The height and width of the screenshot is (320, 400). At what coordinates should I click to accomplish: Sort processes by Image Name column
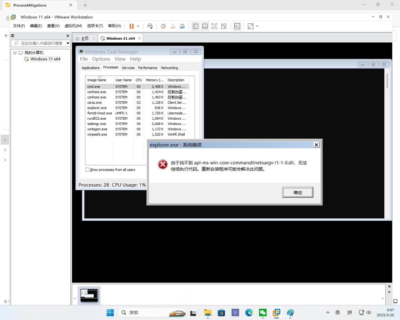tap(99, 80)
